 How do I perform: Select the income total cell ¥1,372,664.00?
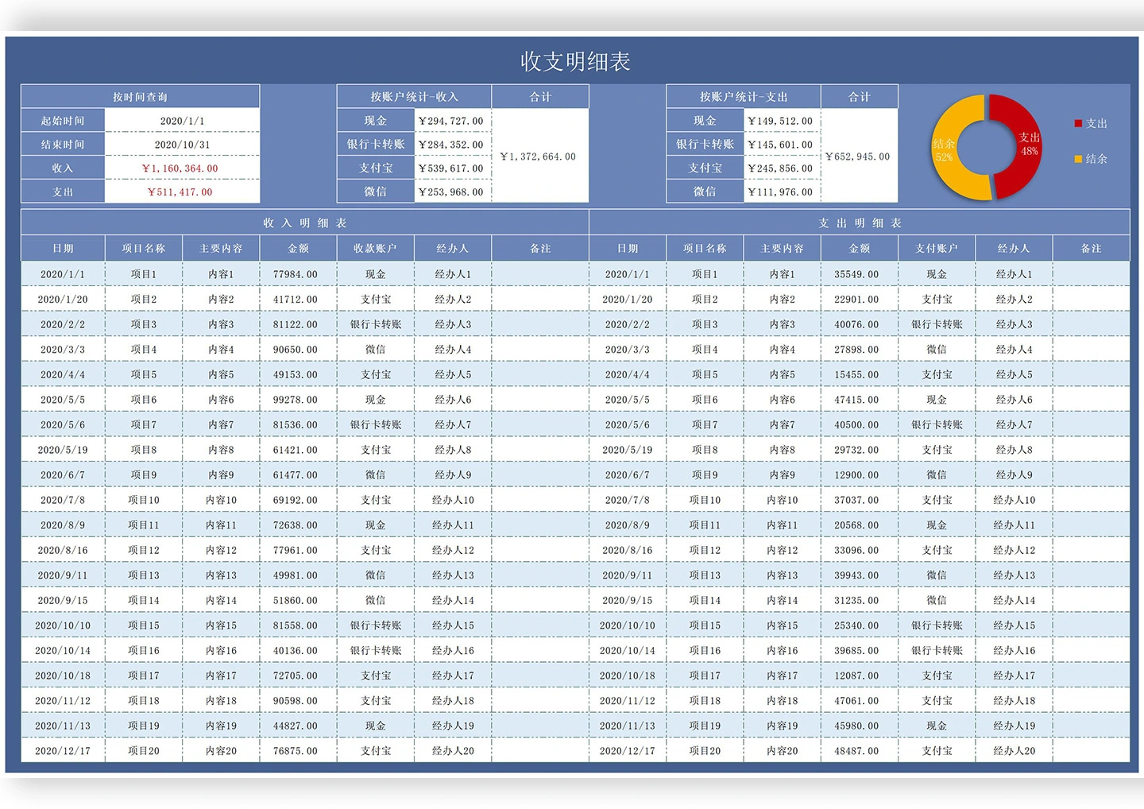tap(539, 157)
